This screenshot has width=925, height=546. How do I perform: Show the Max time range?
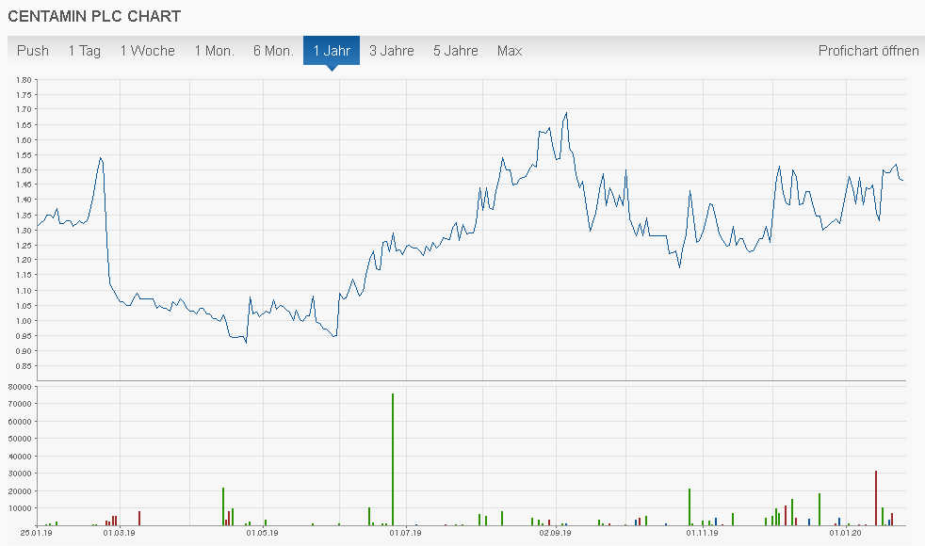(510, 51)
